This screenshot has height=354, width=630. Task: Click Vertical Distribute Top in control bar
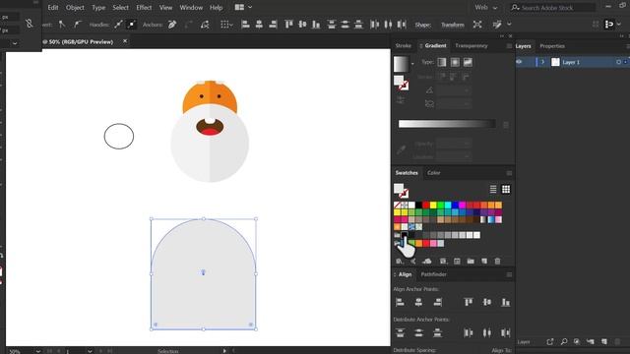point(332,25)
